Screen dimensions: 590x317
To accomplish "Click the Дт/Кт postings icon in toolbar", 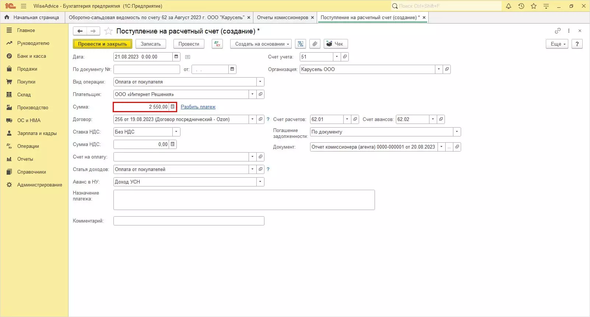I will coord(217,44).
